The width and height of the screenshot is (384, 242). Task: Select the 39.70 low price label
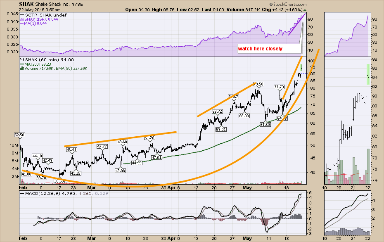[x=41, y=178]
